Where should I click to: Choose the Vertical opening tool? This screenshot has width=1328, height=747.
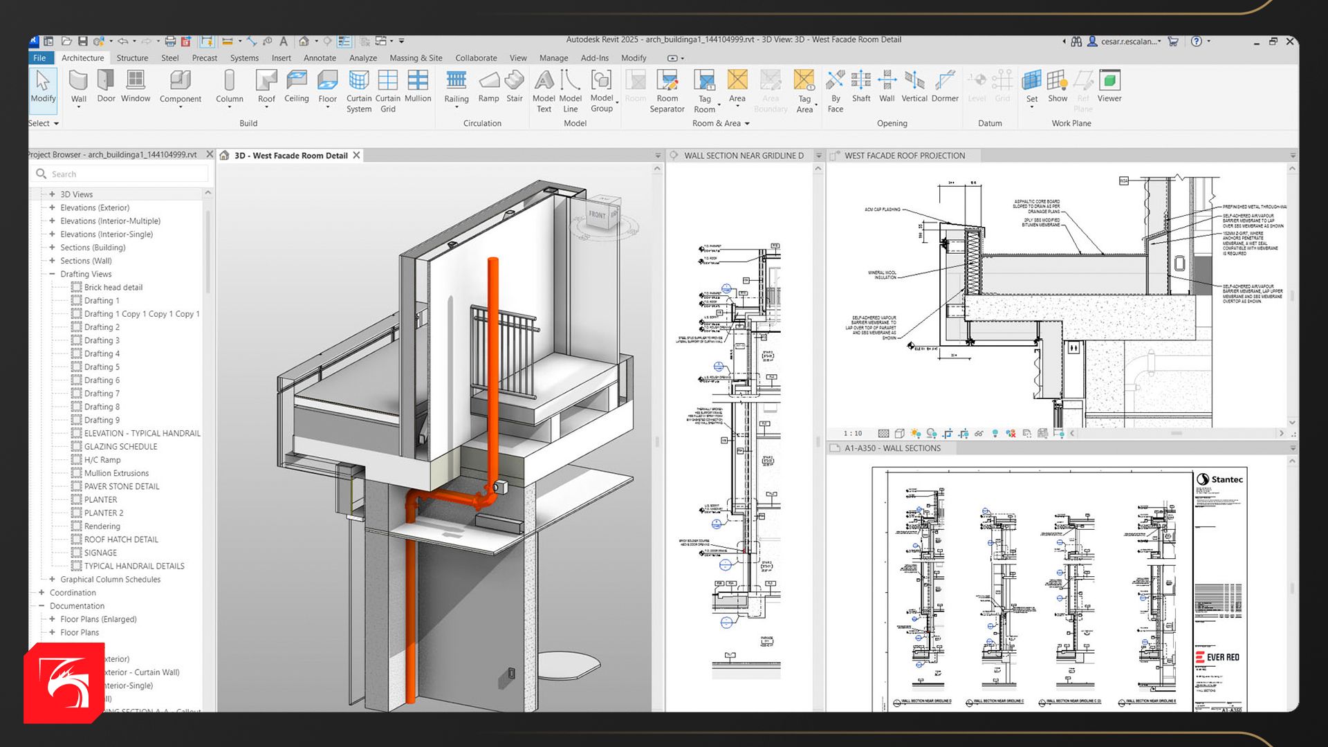(914, 87)
